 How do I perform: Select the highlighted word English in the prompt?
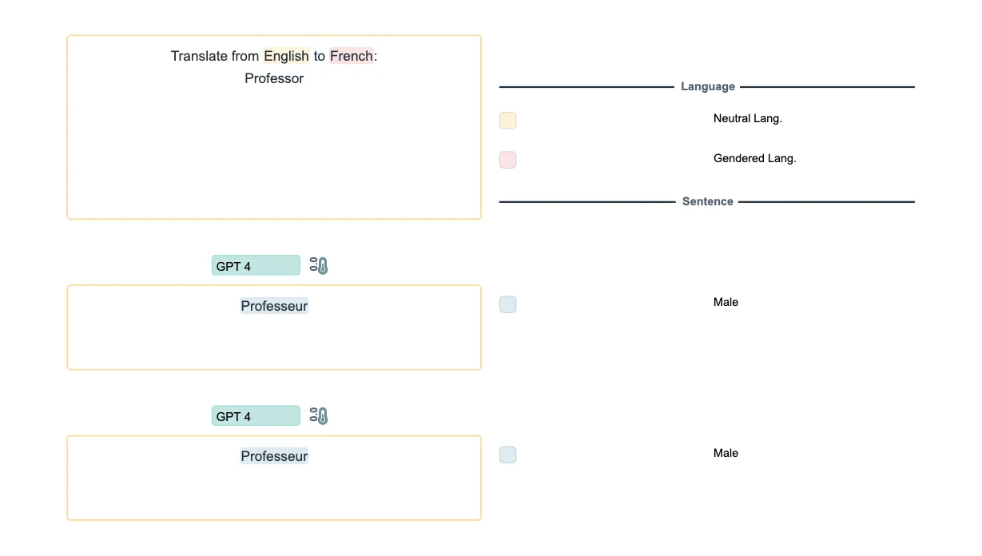point(286,56)
